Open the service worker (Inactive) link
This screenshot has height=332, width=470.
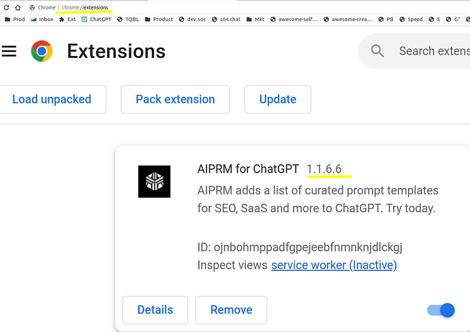334,265
